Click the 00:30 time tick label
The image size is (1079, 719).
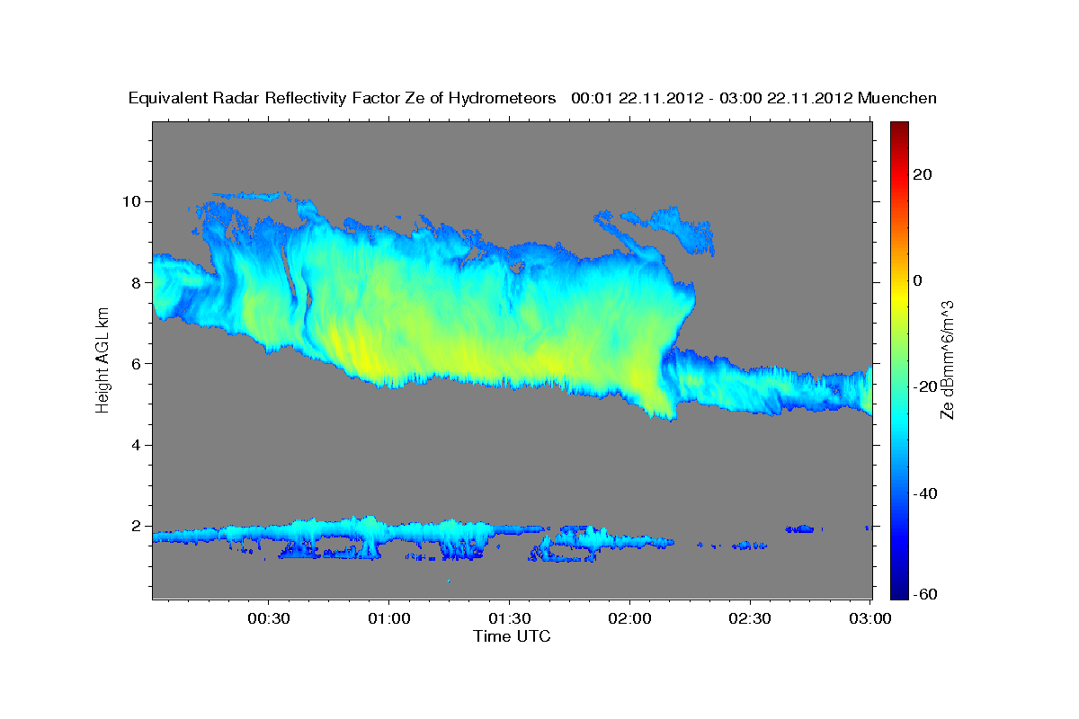[268, 618]
